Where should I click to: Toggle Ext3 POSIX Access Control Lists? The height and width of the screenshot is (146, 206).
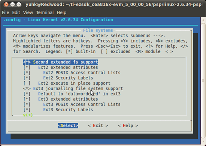[72, 104]
